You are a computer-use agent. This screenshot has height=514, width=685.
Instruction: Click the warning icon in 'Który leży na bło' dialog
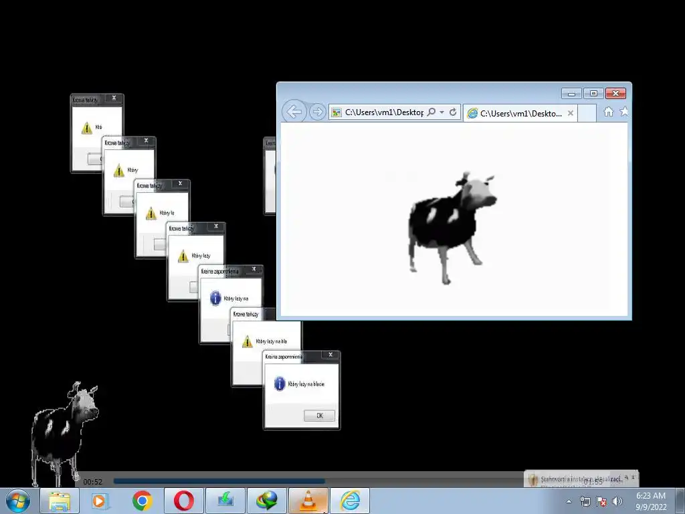click(248, 341)
